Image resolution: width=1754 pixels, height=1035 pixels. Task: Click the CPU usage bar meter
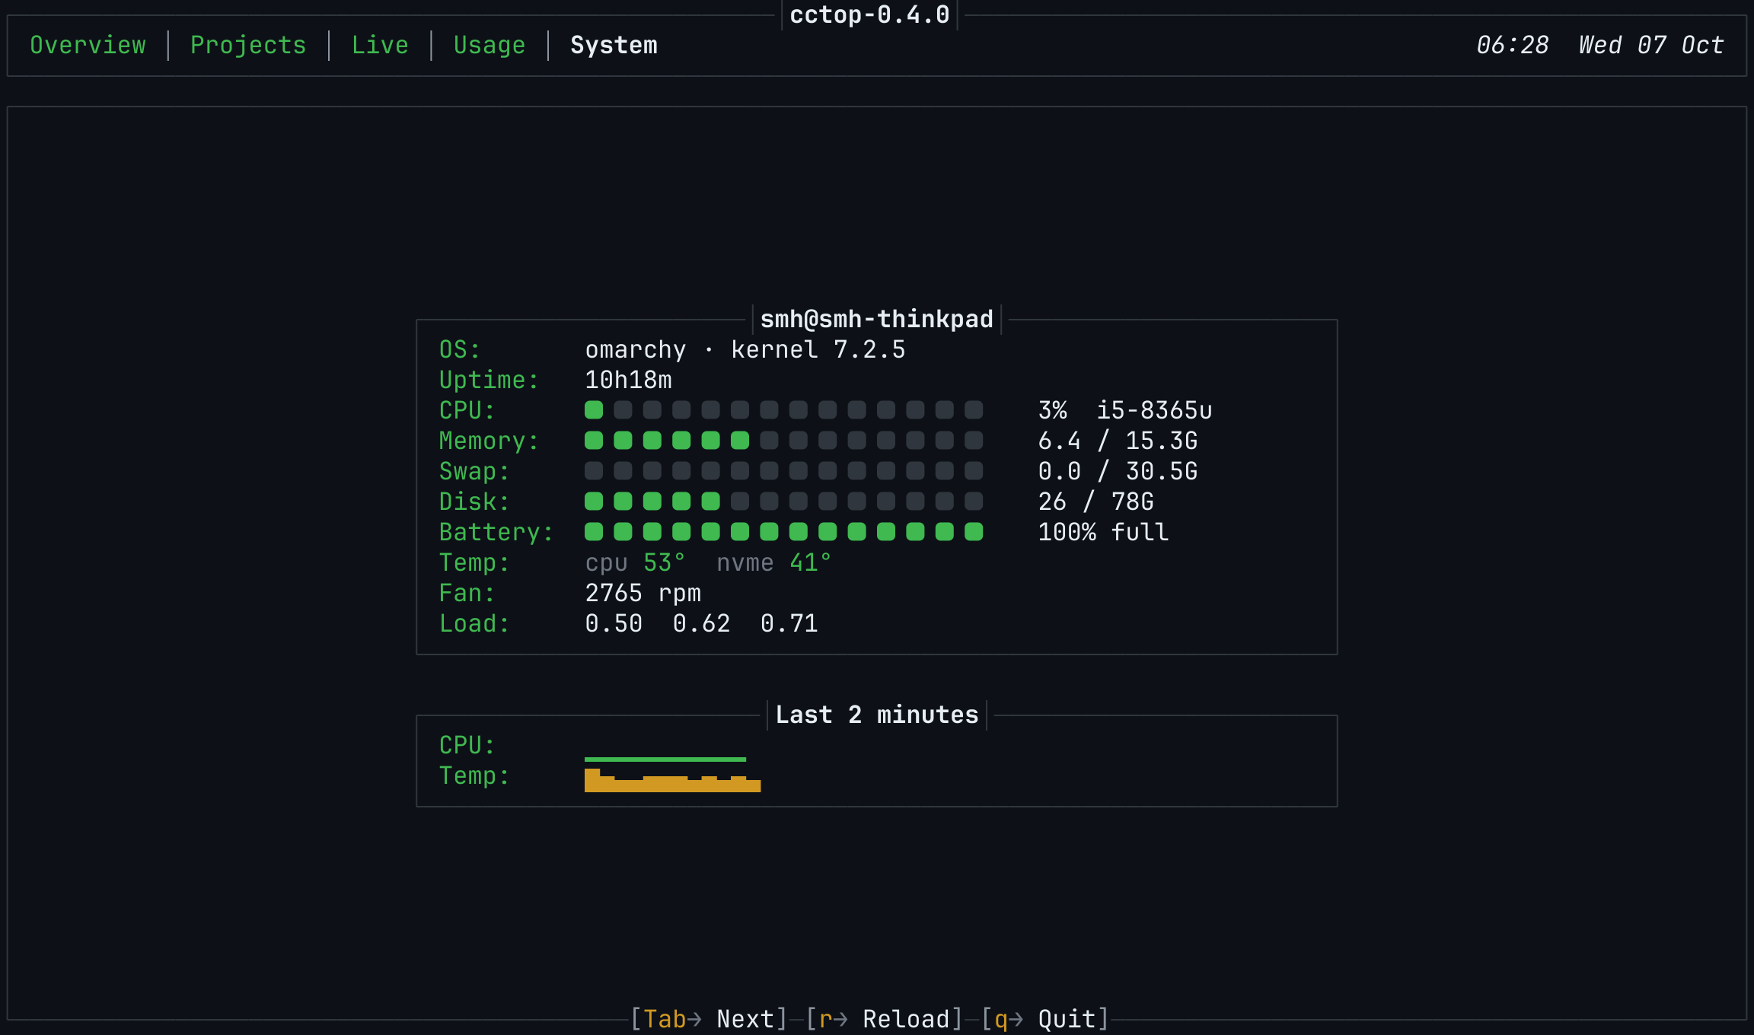[783, 410]
